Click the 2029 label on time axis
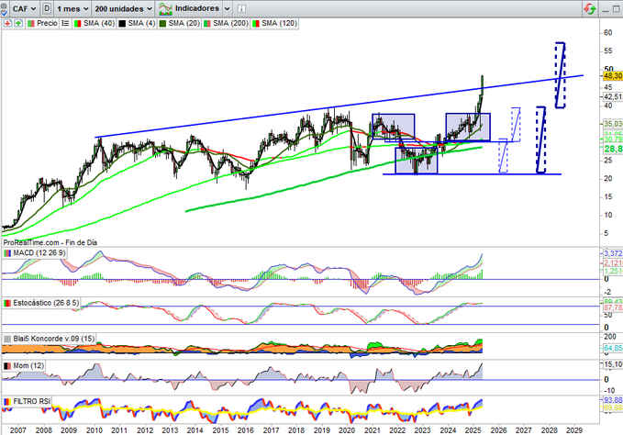The height and width of the screenshot is (435, 623). click(574, 430)
